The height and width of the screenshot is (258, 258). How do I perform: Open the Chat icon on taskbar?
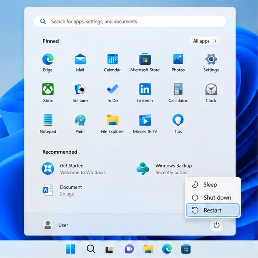tap(129, 249)
